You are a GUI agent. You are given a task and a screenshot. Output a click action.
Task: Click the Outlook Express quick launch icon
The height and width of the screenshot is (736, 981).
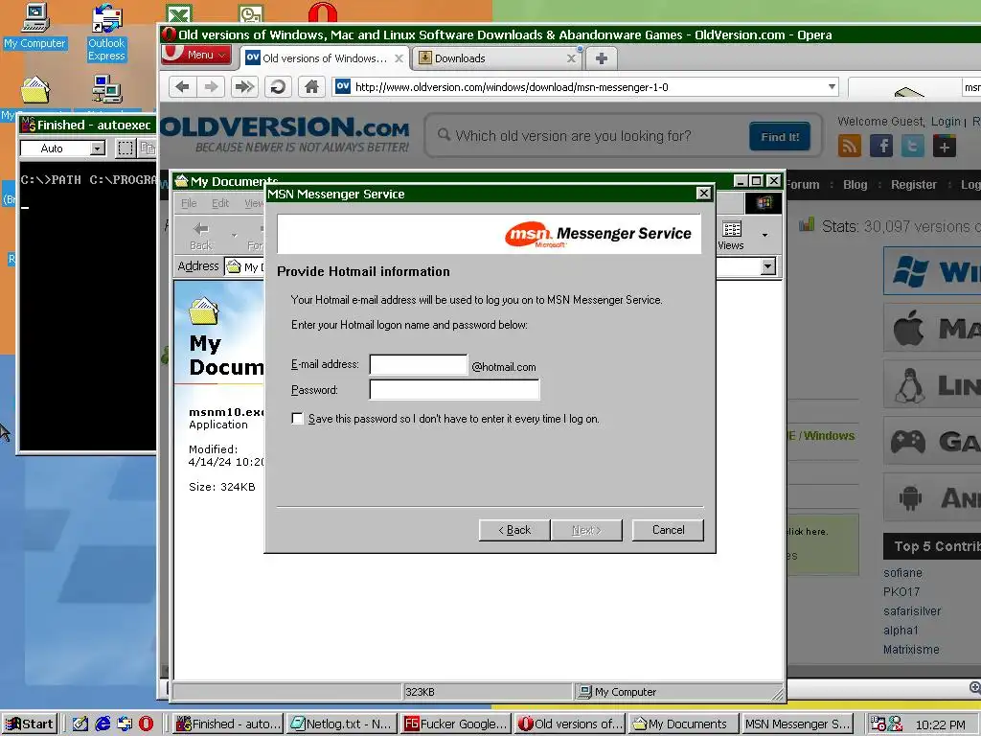[x=125, y=724]
